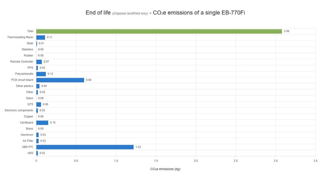Select the Remote Controller bar
The width and height of the screenshot is (330, 180).
[x=39, y=62]
